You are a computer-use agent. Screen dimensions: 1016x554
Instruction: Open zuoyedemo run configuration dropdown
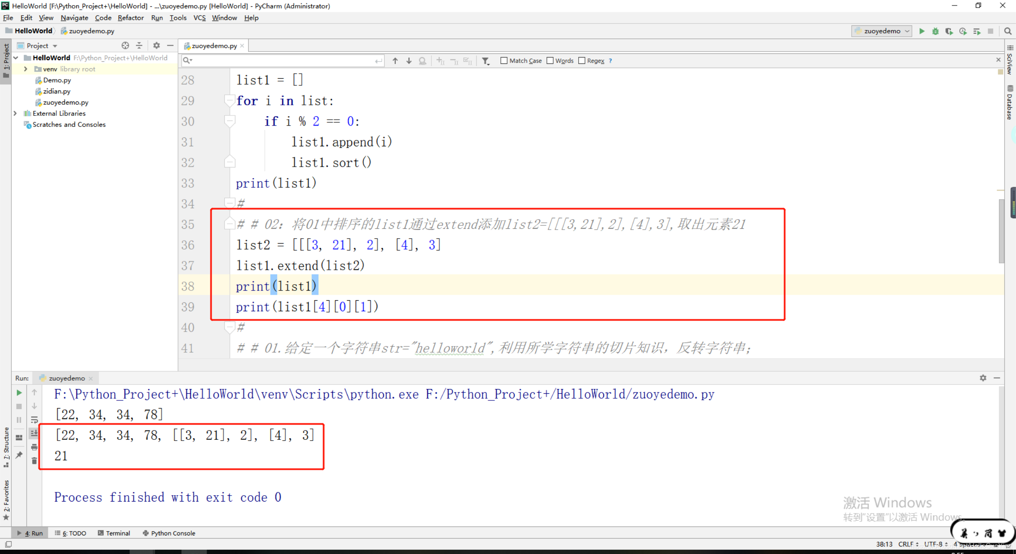click(x=882, y=31)
